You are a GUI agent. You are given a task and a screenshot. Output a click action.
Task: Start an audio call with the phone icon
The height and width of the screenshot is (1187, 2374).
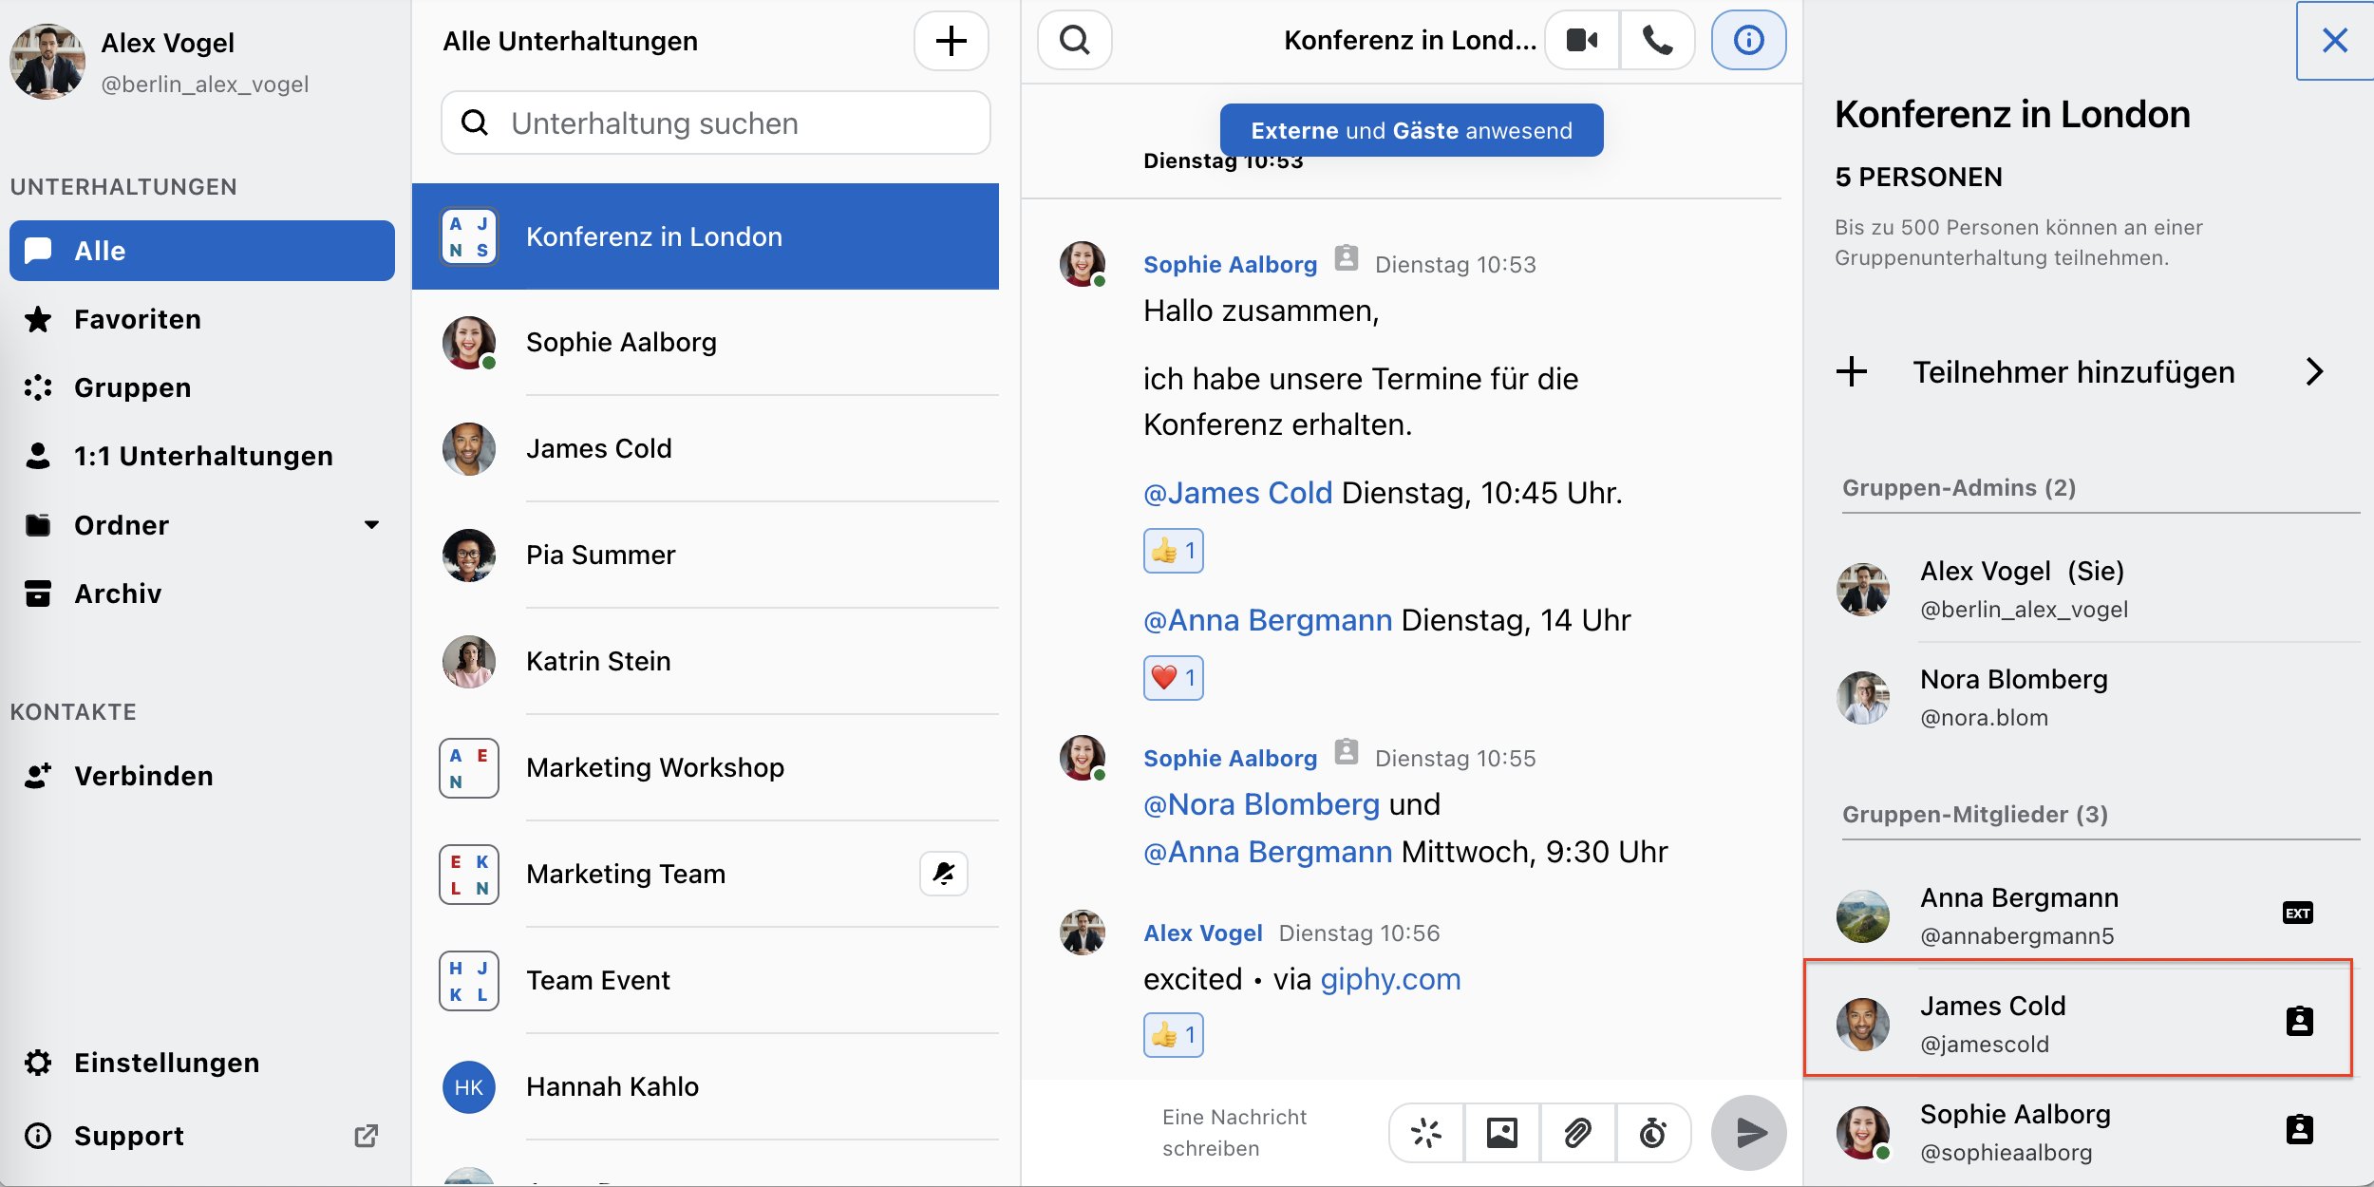tap(1657, 40)
